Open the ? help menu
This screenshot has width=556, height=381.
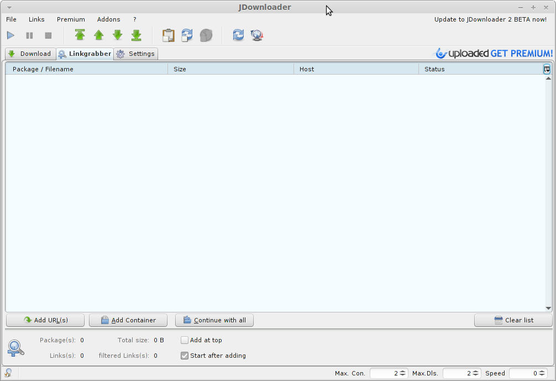pyautogui.click(x=135, y=19)
